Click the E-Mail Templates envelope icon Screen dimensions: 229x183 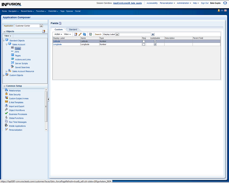click(x=6, y=102)
